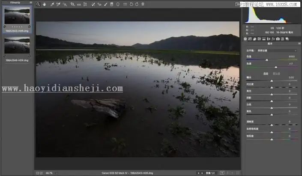Select the Spot Removal tool
Viewport: 302px width, 176px height.
click(93, 4)
